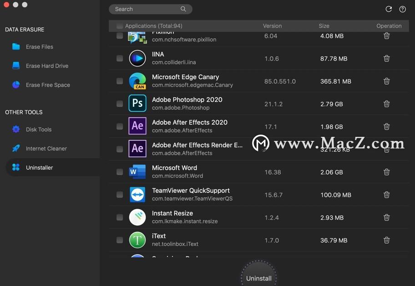Image resolution: width=415 pixels, height=286 pixels.
Task: Click the Microsoft Edge Canary app icon
Action: 137,81
